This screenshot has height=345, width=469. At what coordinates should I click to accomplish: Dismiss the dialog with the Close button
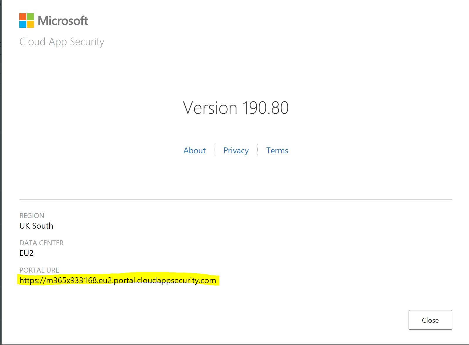coord(430,320)
